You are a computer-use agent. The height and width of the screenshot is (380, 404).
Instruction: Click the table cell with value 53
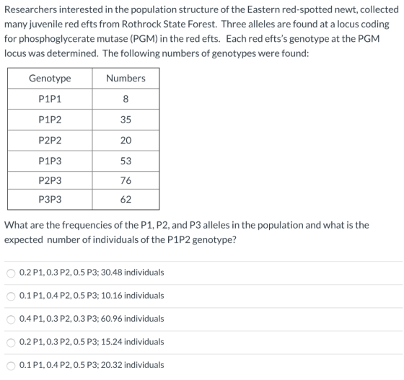126,162
